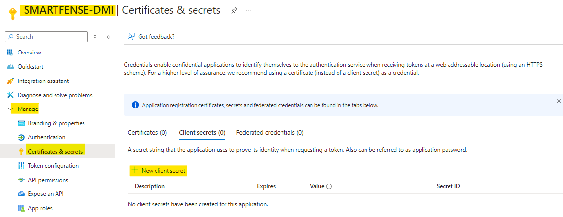Viewport: 563px width, 217px height.
Task: Pin the Certificates & secrets page
Action: (x=234, y=11)
